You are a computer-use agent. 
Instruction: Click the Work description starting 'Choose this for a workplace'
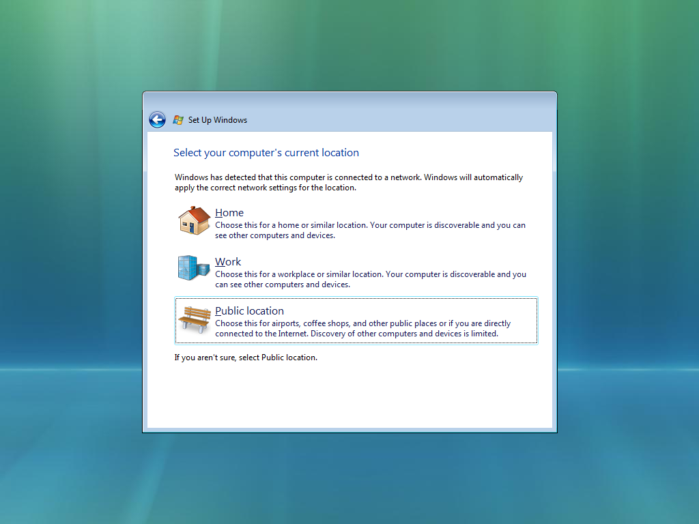(x=371, y=279)
